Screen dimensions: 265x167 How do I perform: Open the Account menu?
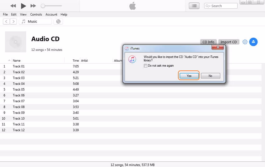[x=51, y=15]
